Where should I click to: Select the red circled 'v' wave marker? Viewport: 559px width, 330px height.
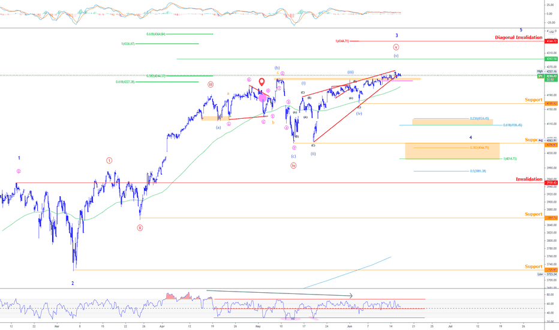pos(396,47)
